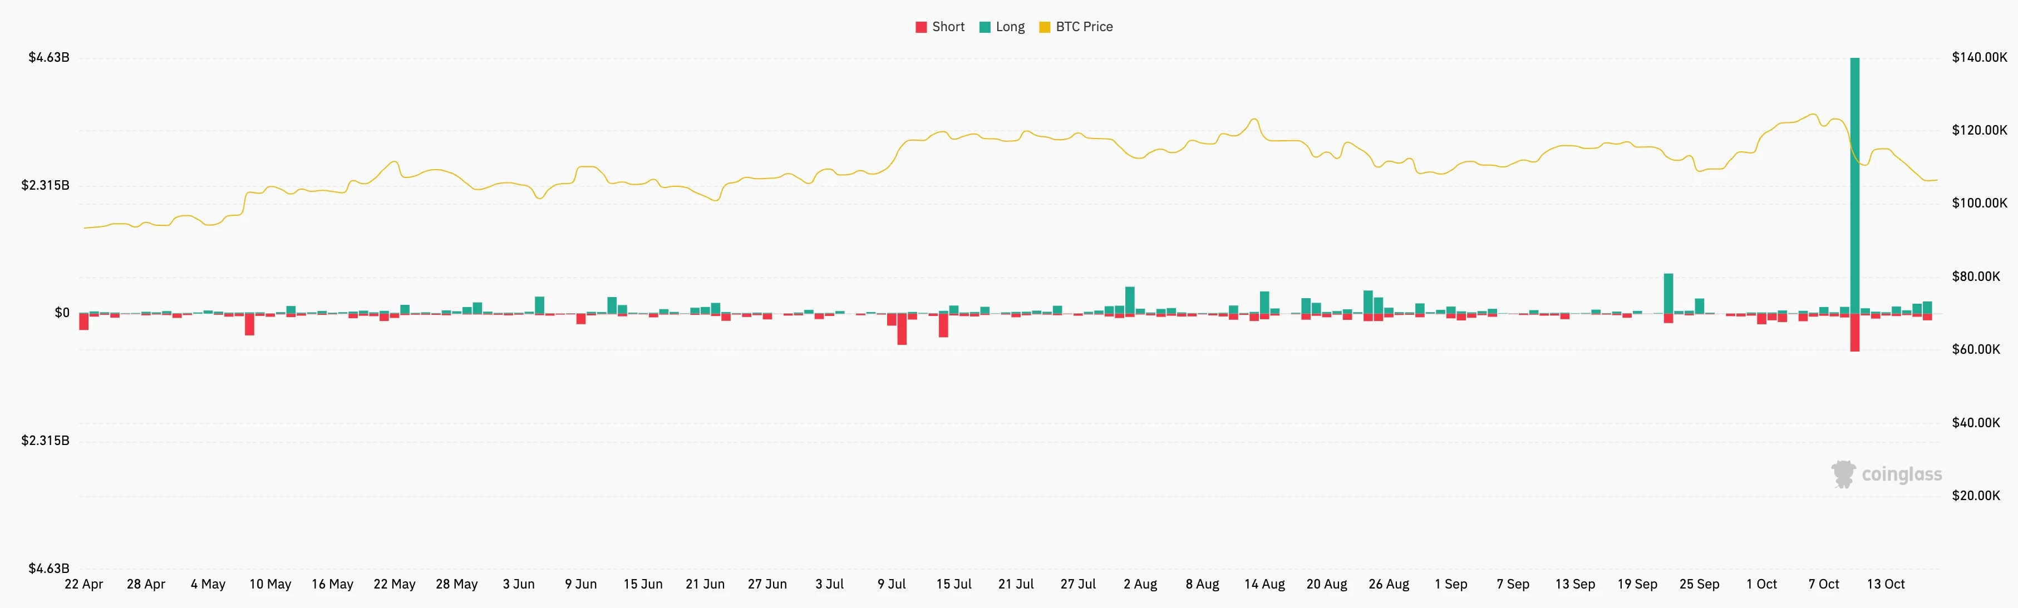This screenshot has height=608, width=2018.
Task: Select the 13 Oct date label
Action: pos(1887,584)
